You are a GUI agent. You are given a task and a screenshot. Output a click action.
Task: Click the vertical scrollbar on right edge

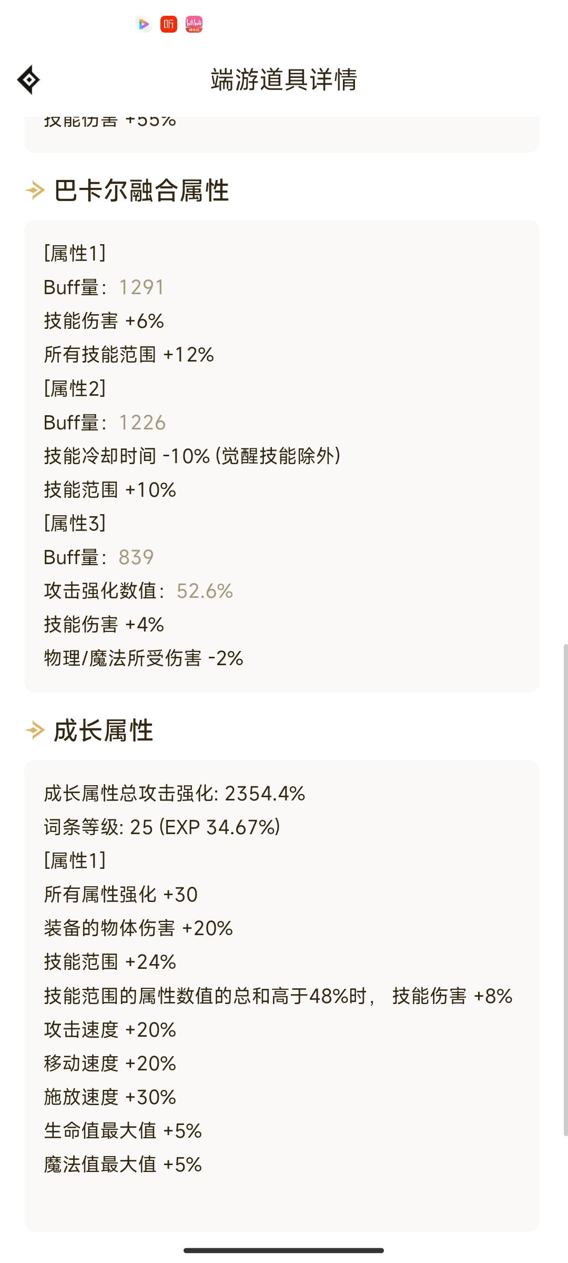pos(565,889)
